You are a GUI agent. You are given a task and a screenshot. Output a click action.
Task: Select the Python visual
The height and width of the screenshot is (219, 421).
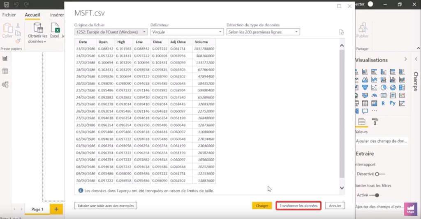(393, 103)
